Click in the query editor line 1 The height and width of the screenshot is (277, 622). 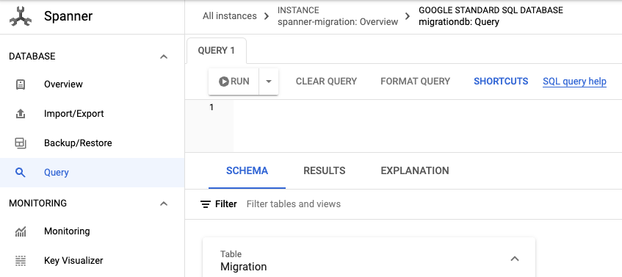tap(427, 107)
